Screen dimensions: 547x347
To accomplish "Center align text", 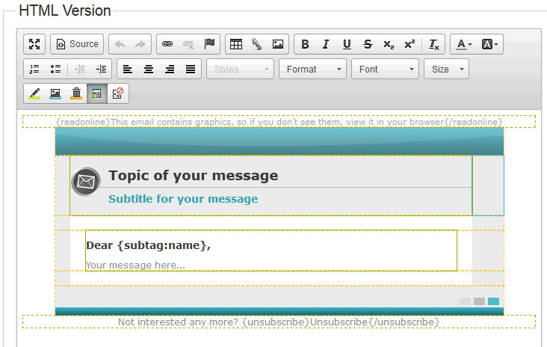I will (x=149, y=69).
